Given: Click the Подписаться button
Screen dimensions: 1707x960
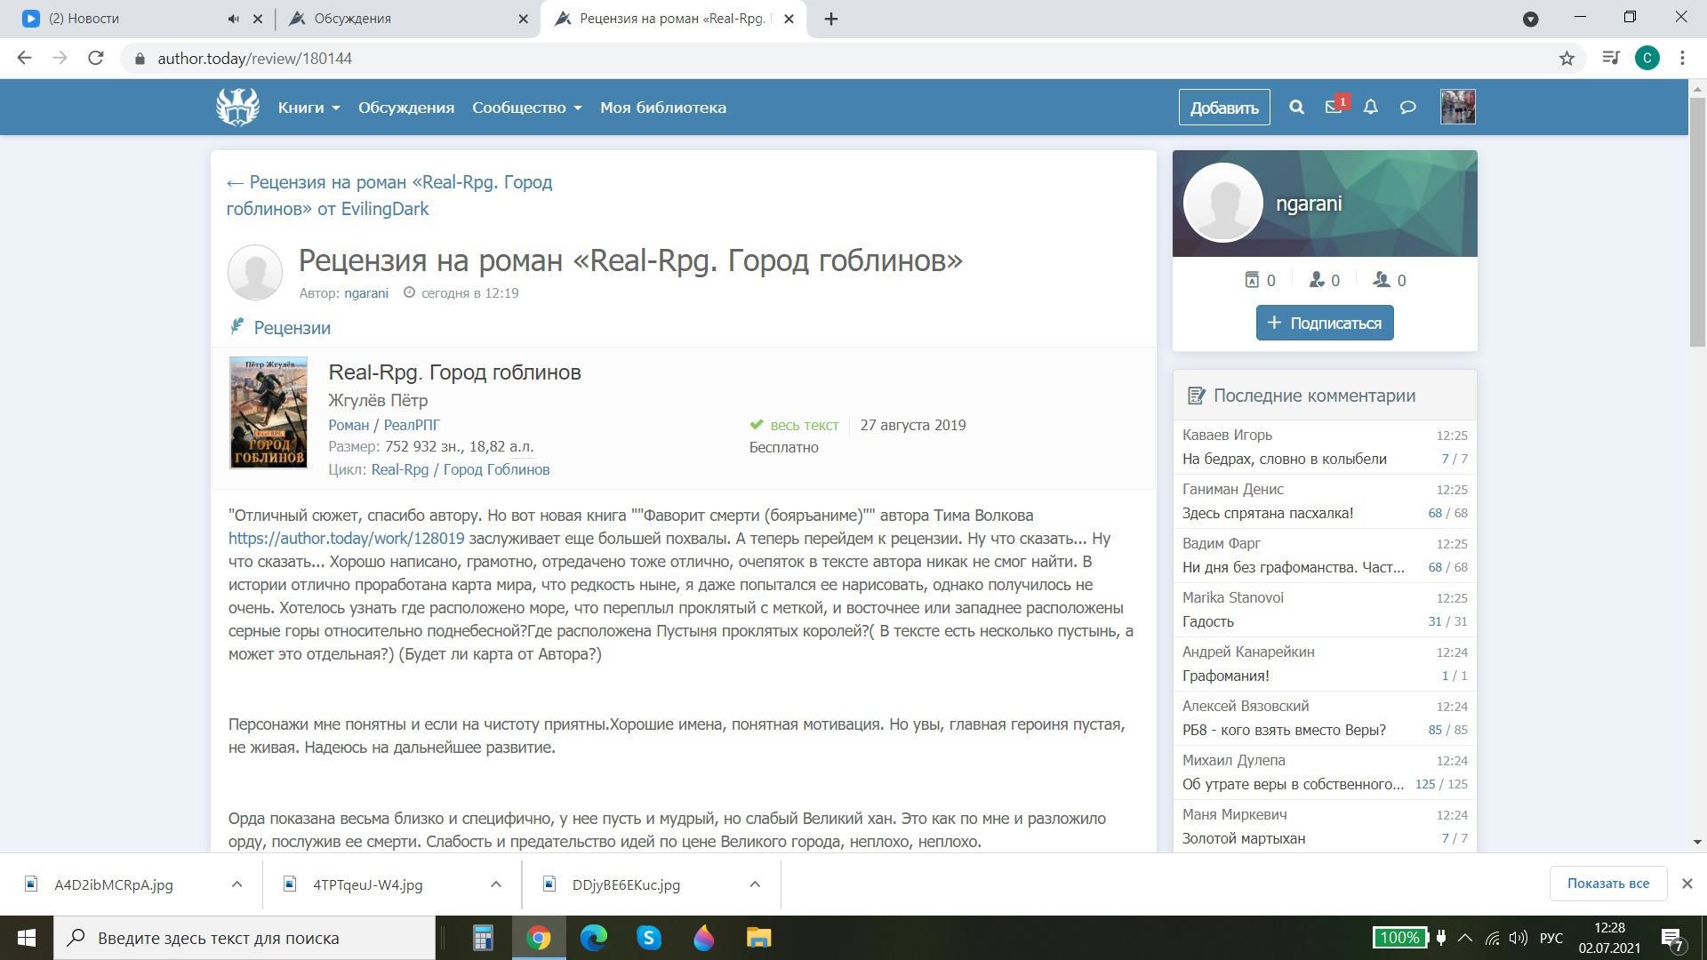Looking at the screenshot, I should [x=1324, y=323].
